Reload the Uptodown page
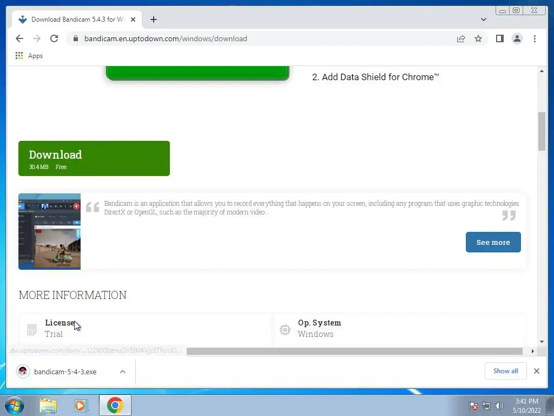 54,38
